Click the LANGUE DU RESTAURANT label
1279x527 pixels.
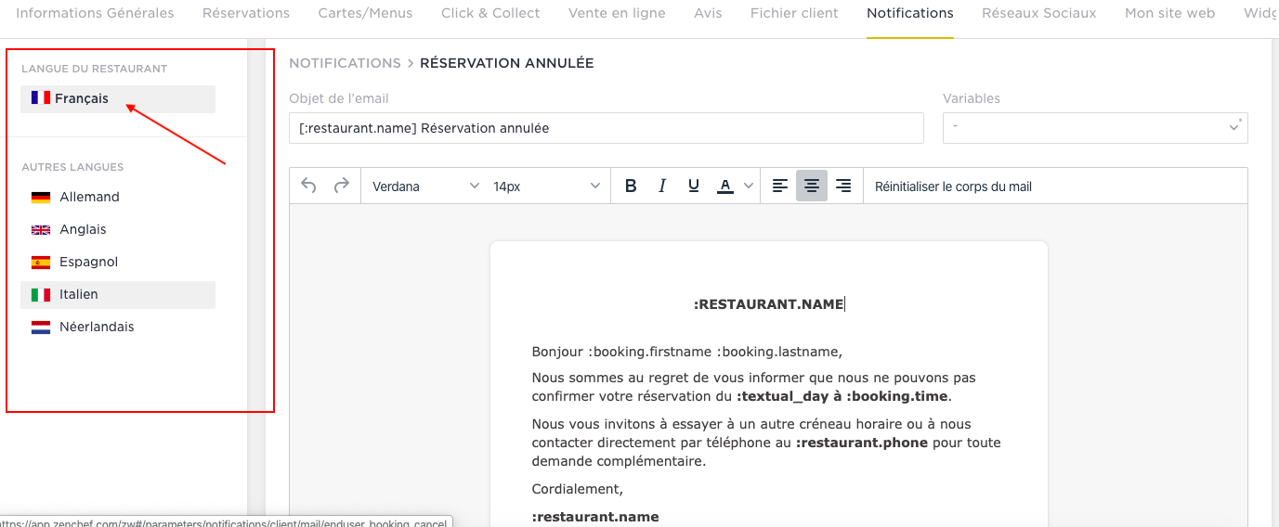pos(95,69)
